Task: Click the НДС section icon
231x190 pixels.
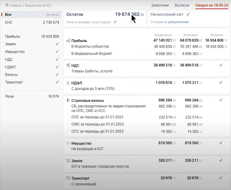Action: coord(68,65)
